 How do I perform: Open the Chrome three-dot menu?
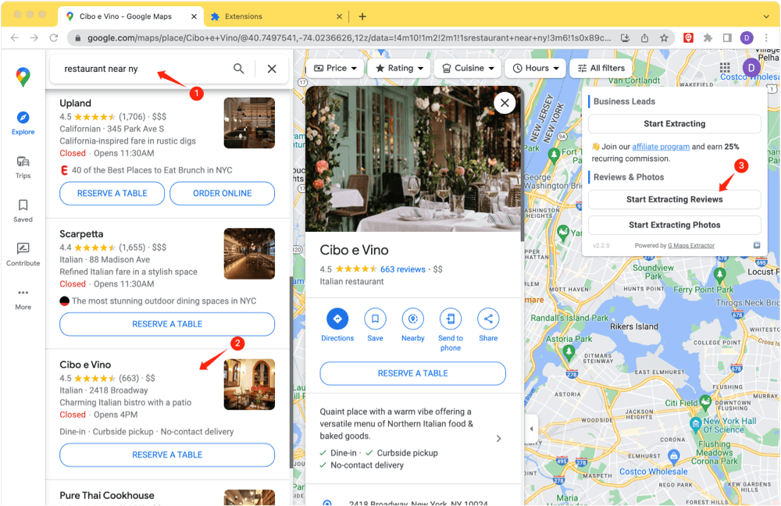coord(766,37)
